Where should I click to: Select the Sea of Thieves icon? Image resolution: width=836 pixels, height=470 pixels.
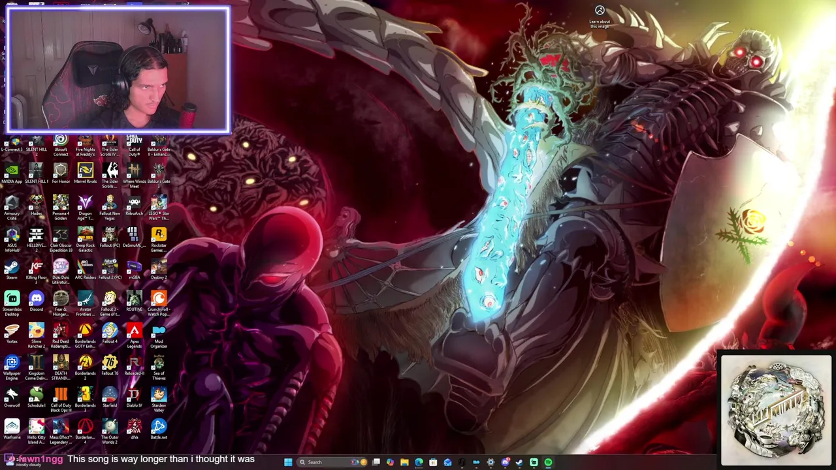coord(159,368)
